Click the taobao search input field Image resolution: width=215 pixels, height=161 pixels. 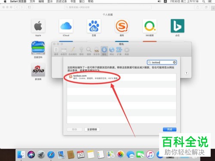[x=162, y=62]
